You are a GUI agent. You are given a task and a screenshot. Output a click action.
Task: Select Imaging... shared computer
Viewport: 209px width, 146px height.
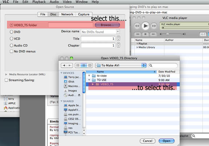coord(73,123)
